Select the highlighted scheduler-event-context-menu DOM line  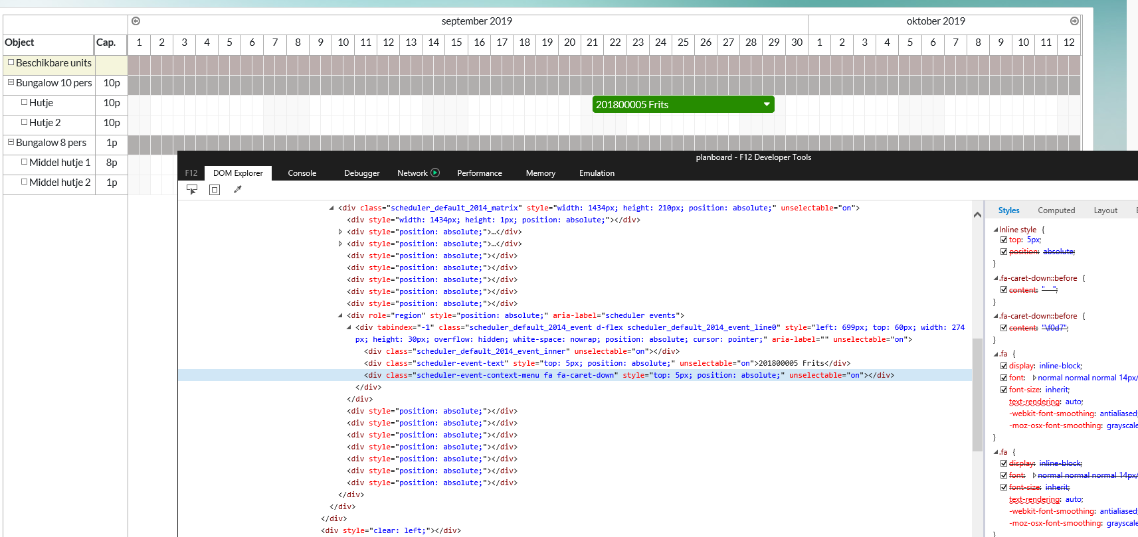(x=575, y=375)
